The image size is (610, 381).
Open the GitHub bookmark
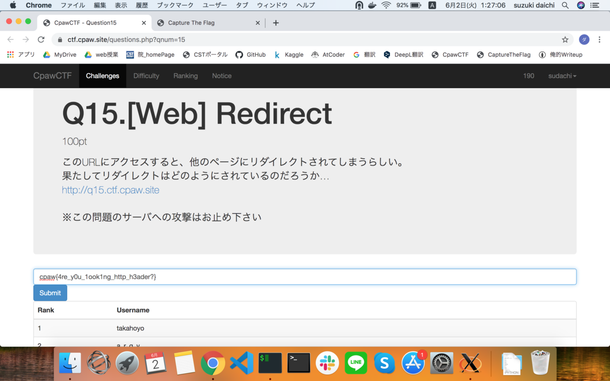pos(250,55)
